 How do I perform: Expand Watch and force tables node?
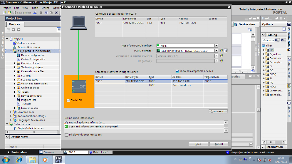[15, 84]
